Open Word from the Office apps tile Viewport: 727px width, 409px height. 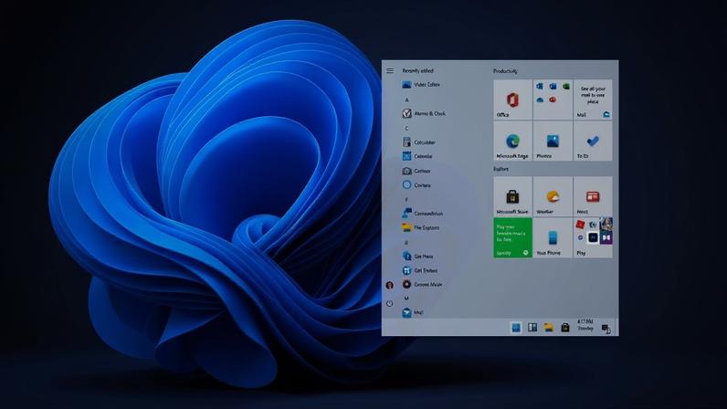[x=553, y=86]
